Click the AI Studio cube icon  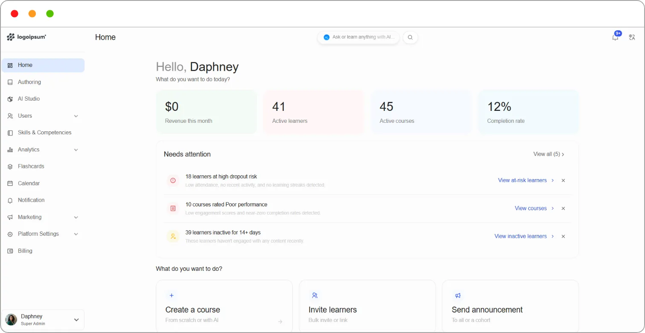coord(10,99)
